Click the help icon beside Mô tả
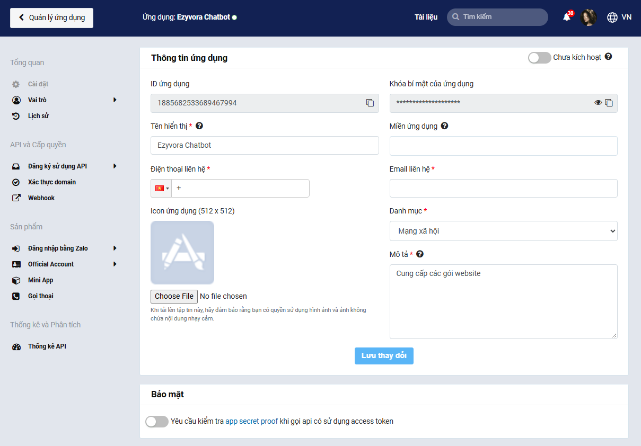Image resolution: width=641 pixels, height=446 pixels. (x=420, y=254)
